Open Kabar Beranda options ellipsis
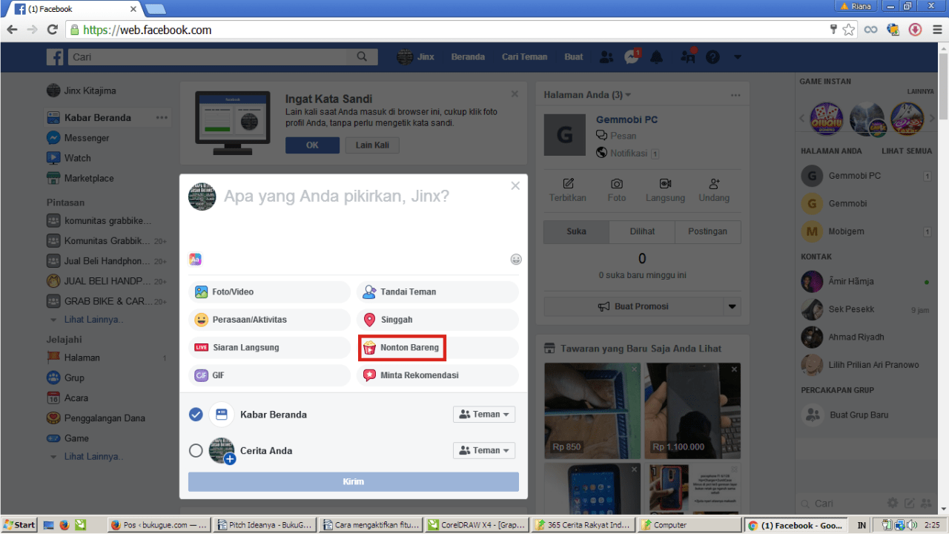 (x=162, y=118)
